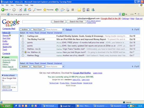Tick the ipoints Dell reports message checkbox

[23, 46]
